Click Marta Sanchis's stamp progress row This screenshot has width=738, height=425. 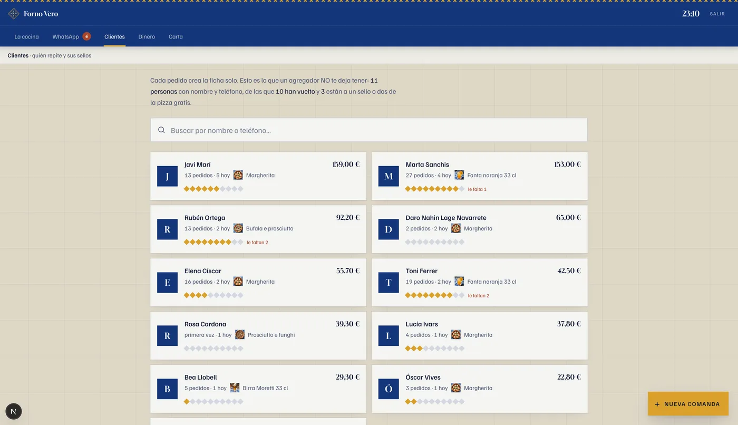[x=435, y=189]
